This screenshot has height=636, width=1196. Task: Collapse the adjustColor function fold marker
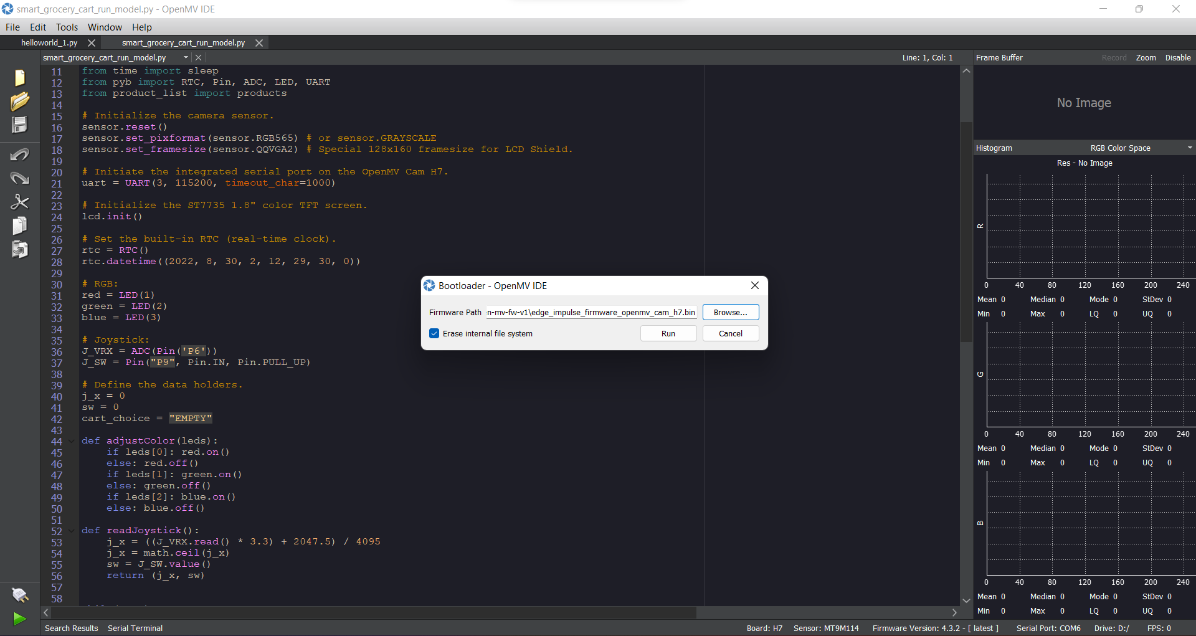(x=72, y=442)
